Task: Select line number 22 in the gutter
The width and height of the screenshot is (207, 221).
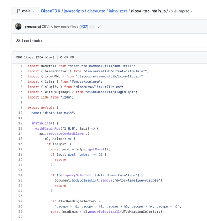Action: coord(20,175)
